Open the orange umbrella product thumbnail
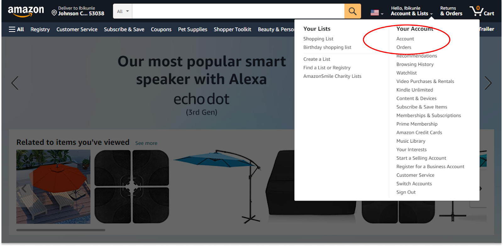Viewport: 503px width, 246px height. click(53, 187)
